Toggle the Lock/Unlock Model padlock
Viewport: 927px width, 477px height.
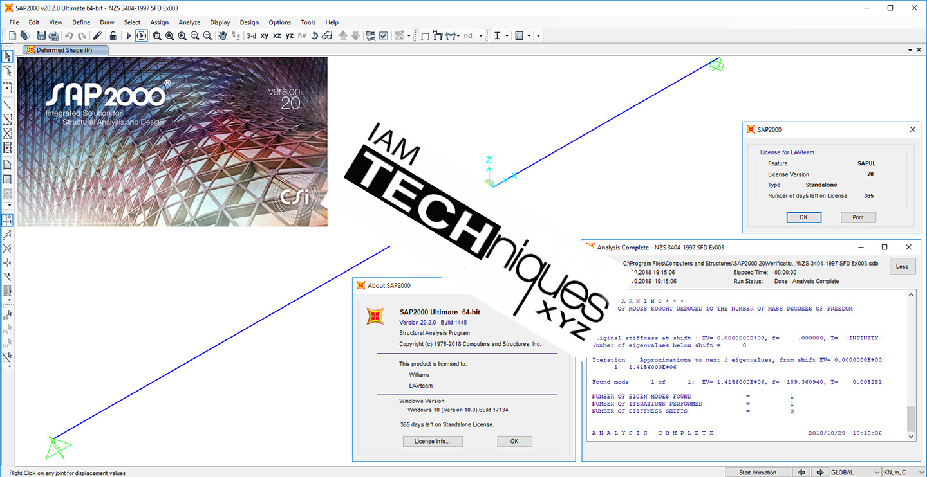113,36
